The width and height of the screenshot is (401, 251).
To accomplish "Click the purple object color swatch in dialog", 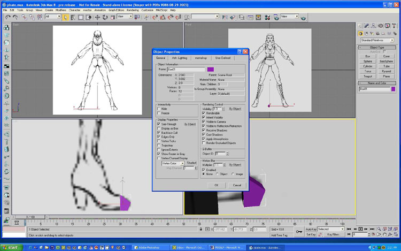I will (x=210, y=69).
